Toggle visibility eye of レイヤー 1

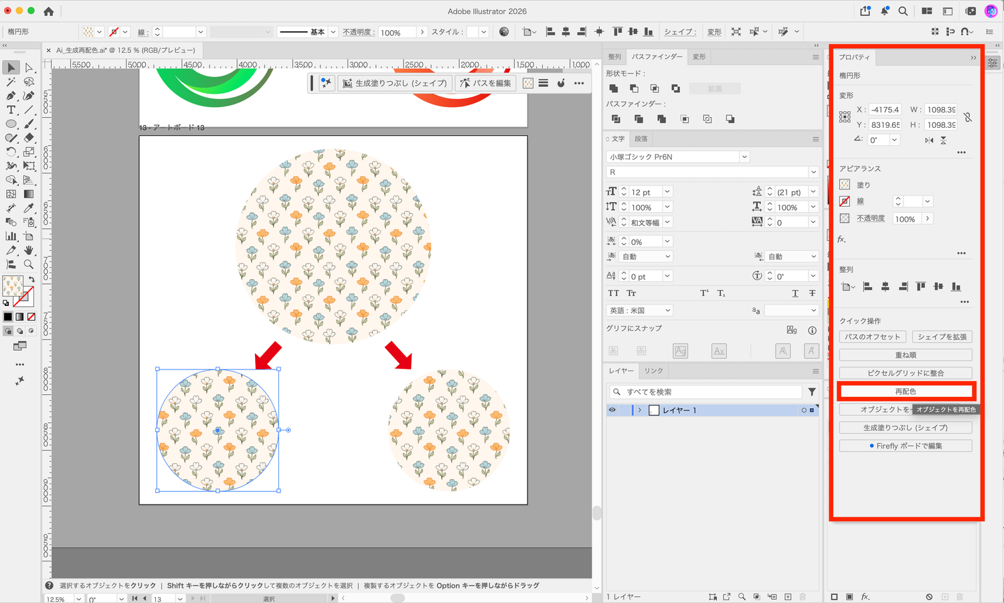click(x=612, y=410)
